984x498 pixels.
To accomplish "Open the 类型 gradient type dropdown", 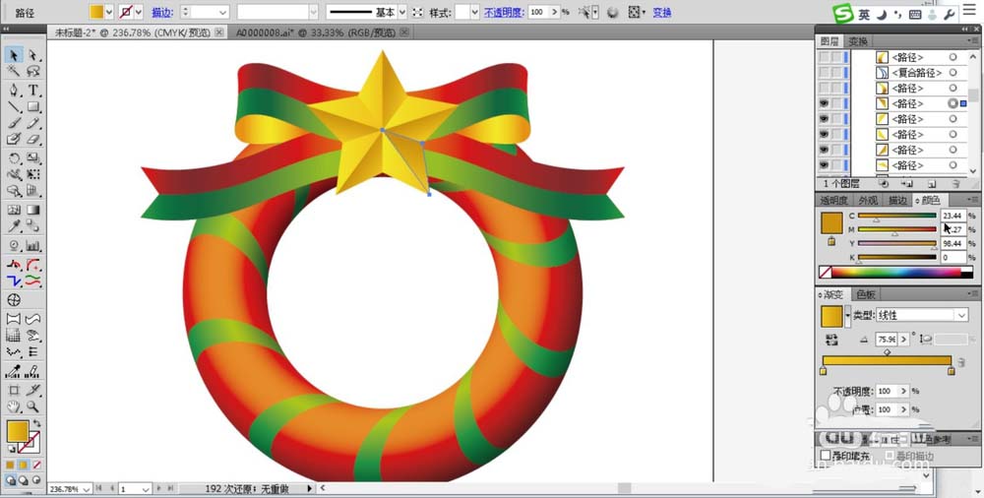I will [960, 315].
